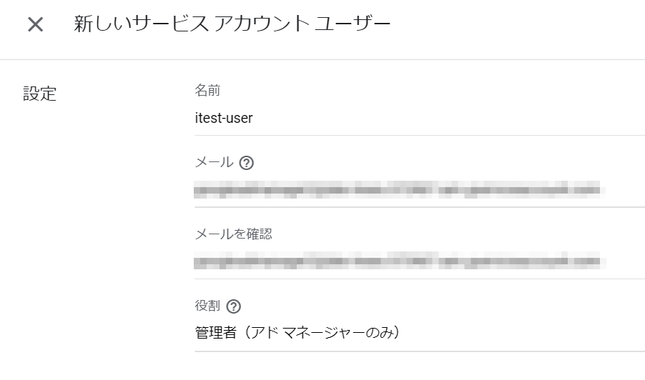The image size is (645, 380).
Task: Focus the blurred メール address field
Action: tap(420, 190)
